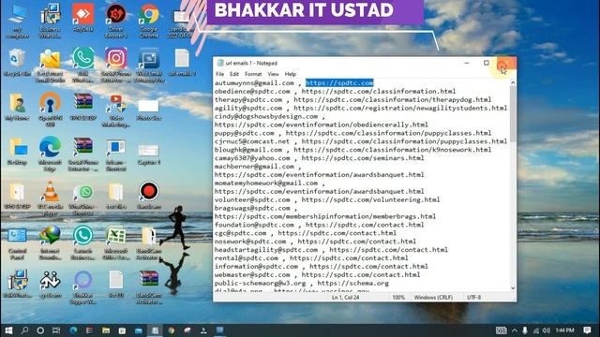Minimize the url emails 1 Notepad window
This screenshot has width=600, height=337.
pos(467,63)
